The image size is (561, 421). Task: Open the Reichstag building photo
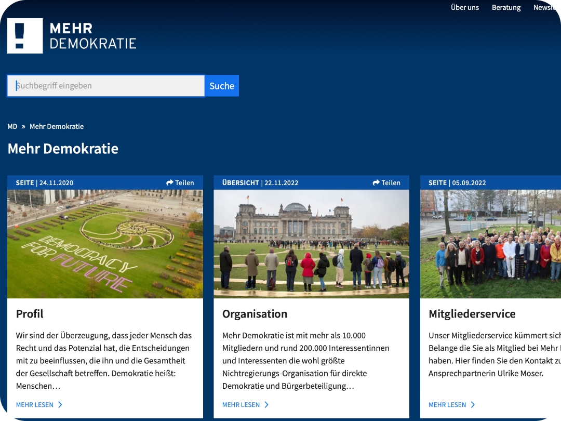tap(311, 244)
